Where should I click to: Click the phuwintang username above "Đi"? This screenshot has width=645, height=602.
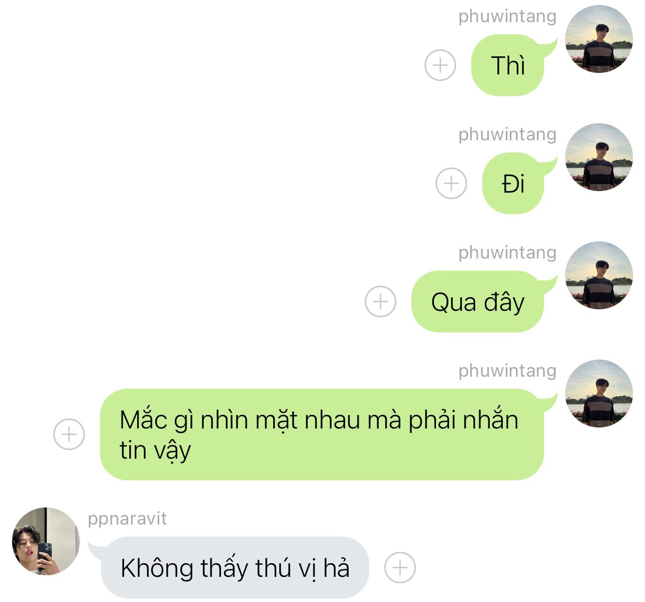pyautogui.click(x=507, y=135)
